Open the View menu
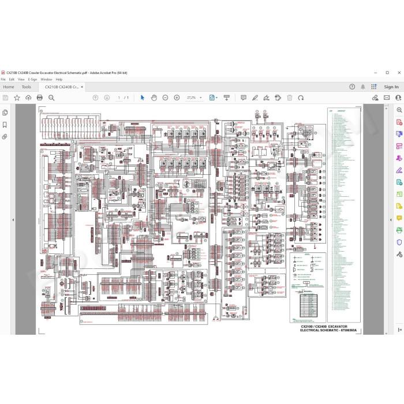Screen dimensions: 404x404 (21, 80)
